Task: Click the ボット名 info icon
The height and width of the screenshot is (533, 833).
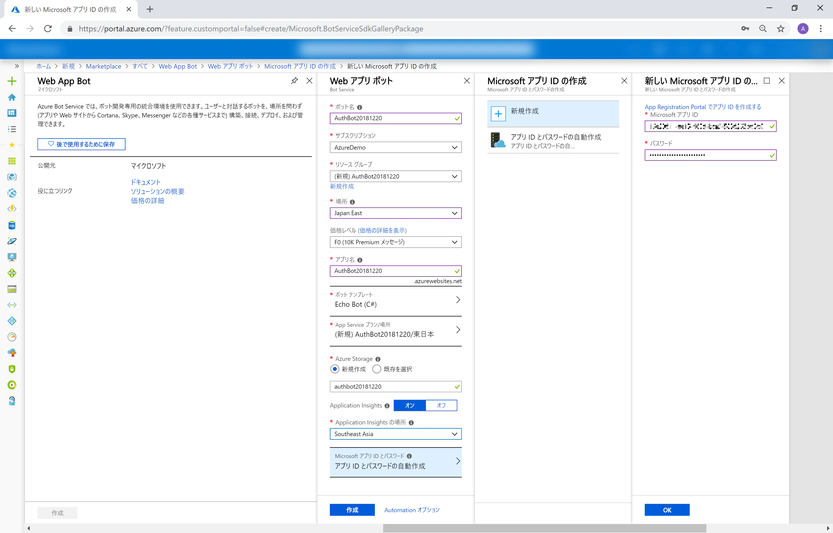Action: [360, 107]
